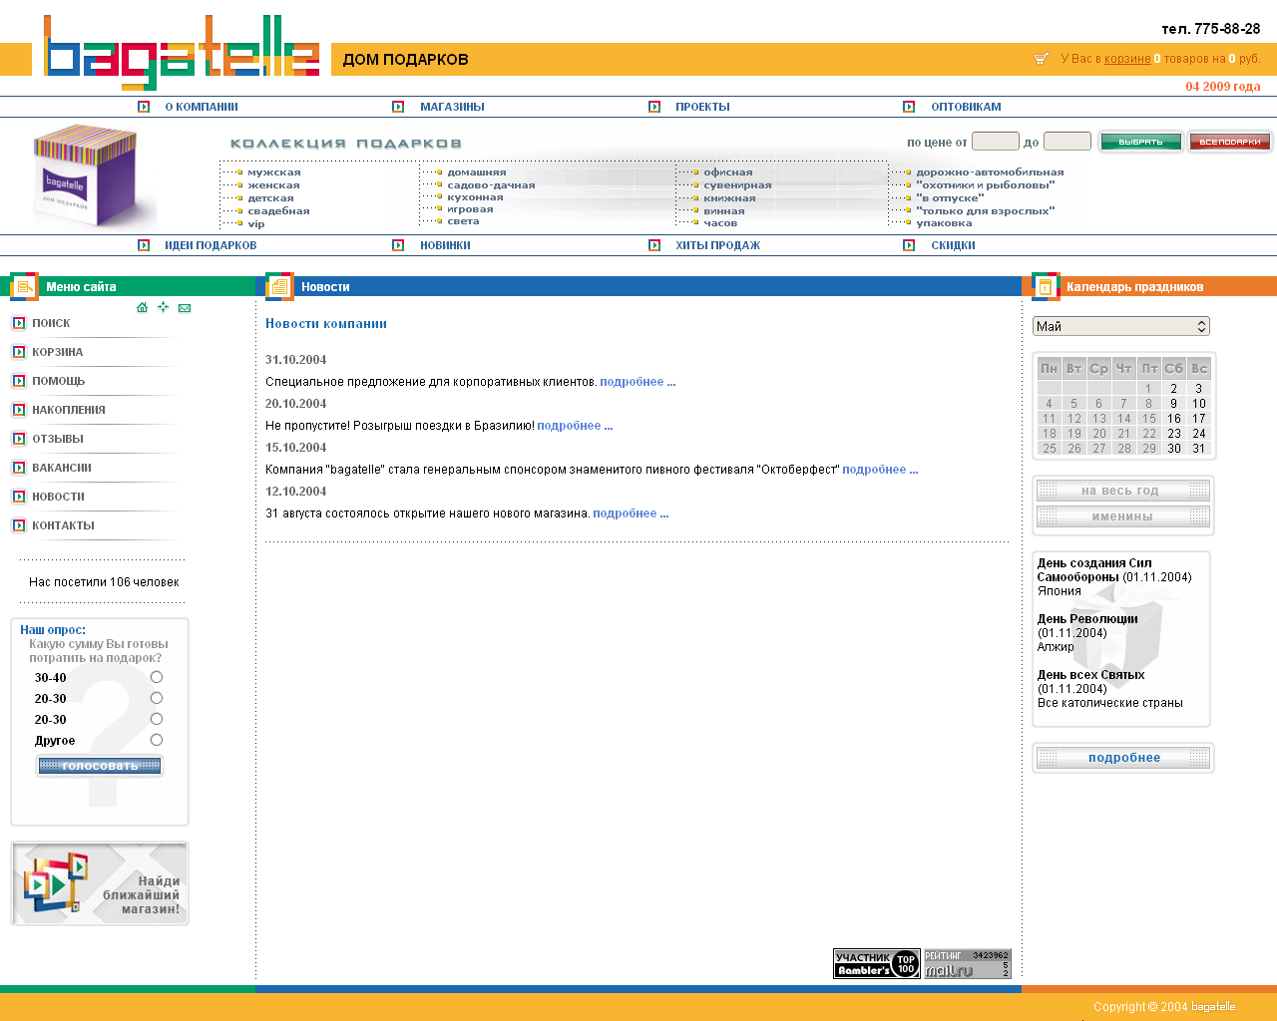
Task: Open the мужская gift collection
Action: pyautogui.click(x=274, y=172)
